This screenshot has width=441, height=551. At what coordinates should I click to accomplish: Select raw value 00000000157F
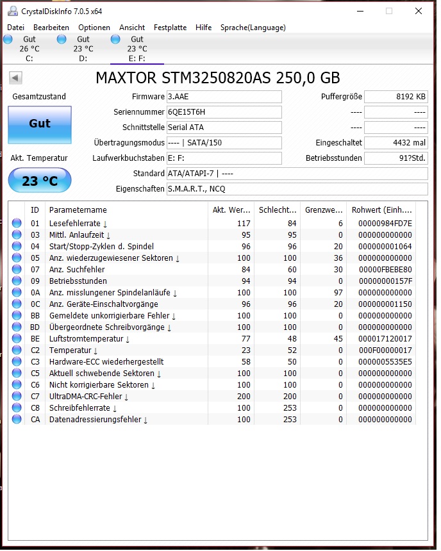pyautogui.click(x=385, y=281)
